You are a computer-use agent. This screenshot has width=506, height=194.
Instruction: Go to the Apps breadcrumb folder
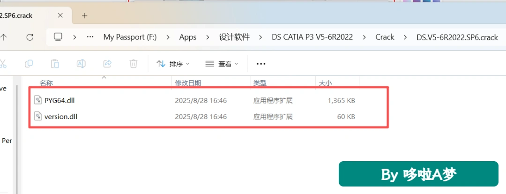[x=188, y=37]
